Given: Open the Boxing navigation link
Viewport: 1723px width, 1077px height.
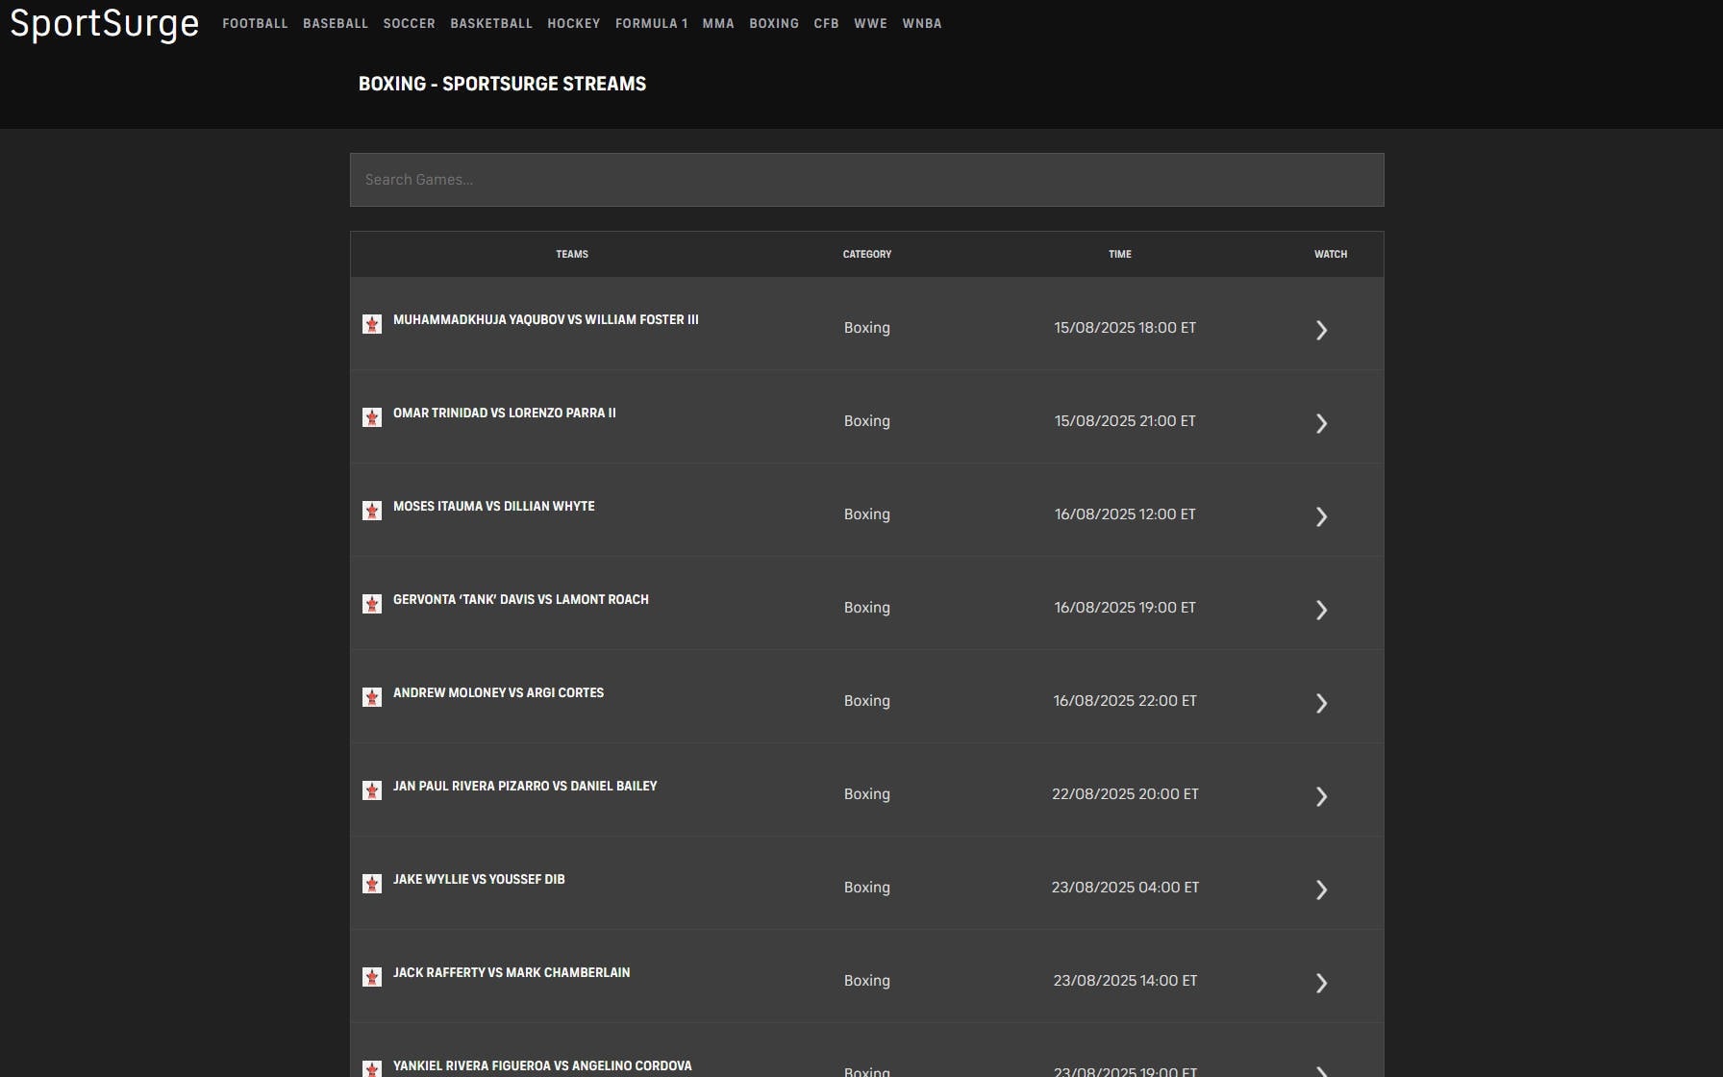Looking at the screenshot, I should click(774, 23).
